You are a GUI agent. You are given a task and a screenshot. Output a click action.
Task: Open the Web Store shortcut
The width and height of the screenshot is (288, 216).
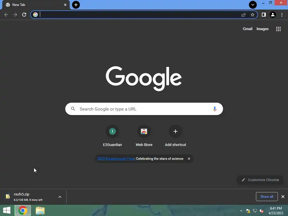click(144, 136)
